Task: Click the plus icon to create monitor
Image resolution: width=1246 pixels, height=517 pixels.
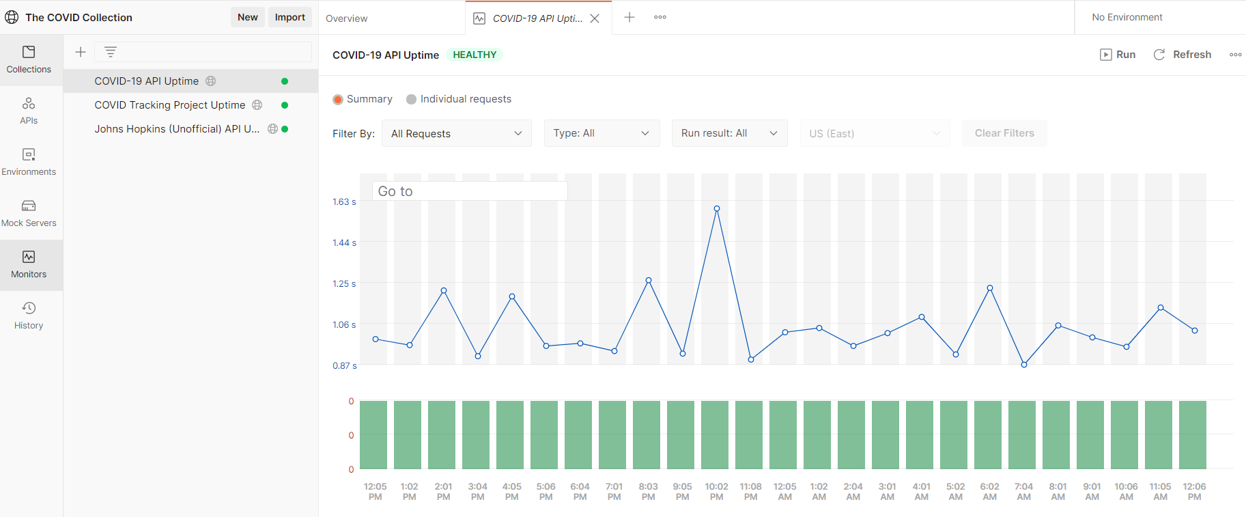Action: pos(81,52)
